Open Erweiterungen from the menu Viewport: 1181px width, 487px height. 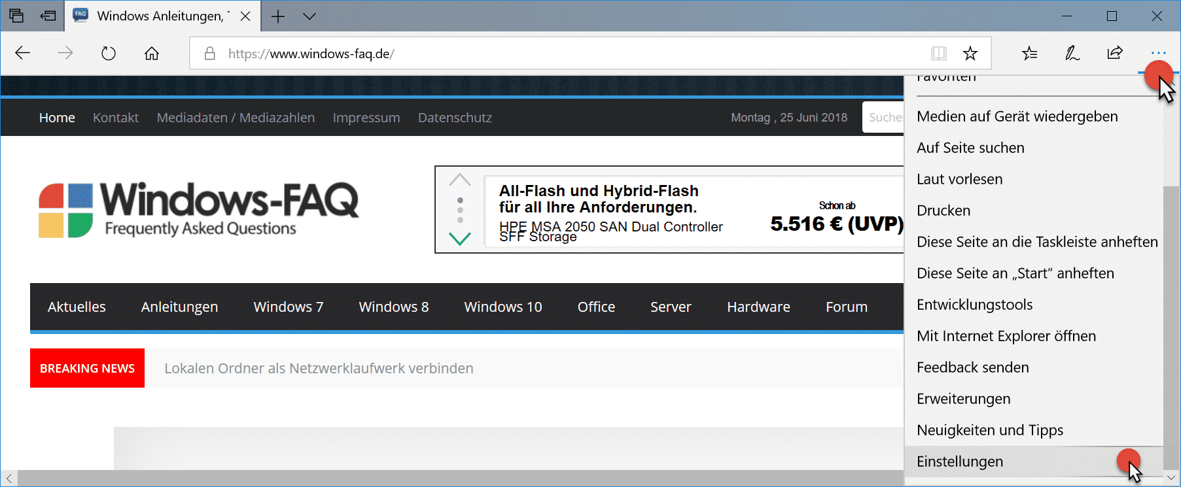1034,399
